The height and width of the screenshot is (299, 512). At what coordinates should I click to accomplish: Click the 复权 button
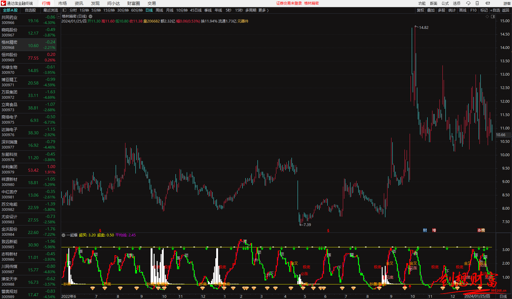click(420, 10)
